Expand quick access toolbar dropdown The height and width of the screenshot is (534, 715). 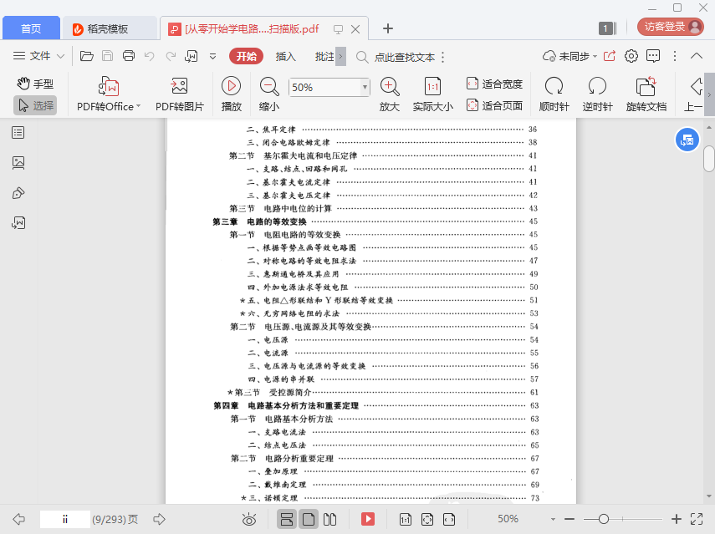tap(212, 57)
